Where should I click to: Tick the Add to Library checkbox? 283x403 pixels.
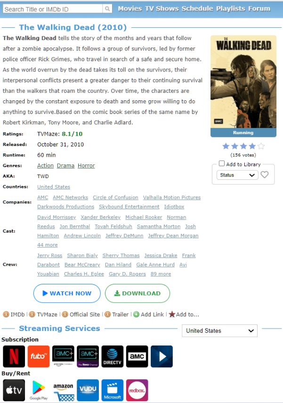[222, 164]
